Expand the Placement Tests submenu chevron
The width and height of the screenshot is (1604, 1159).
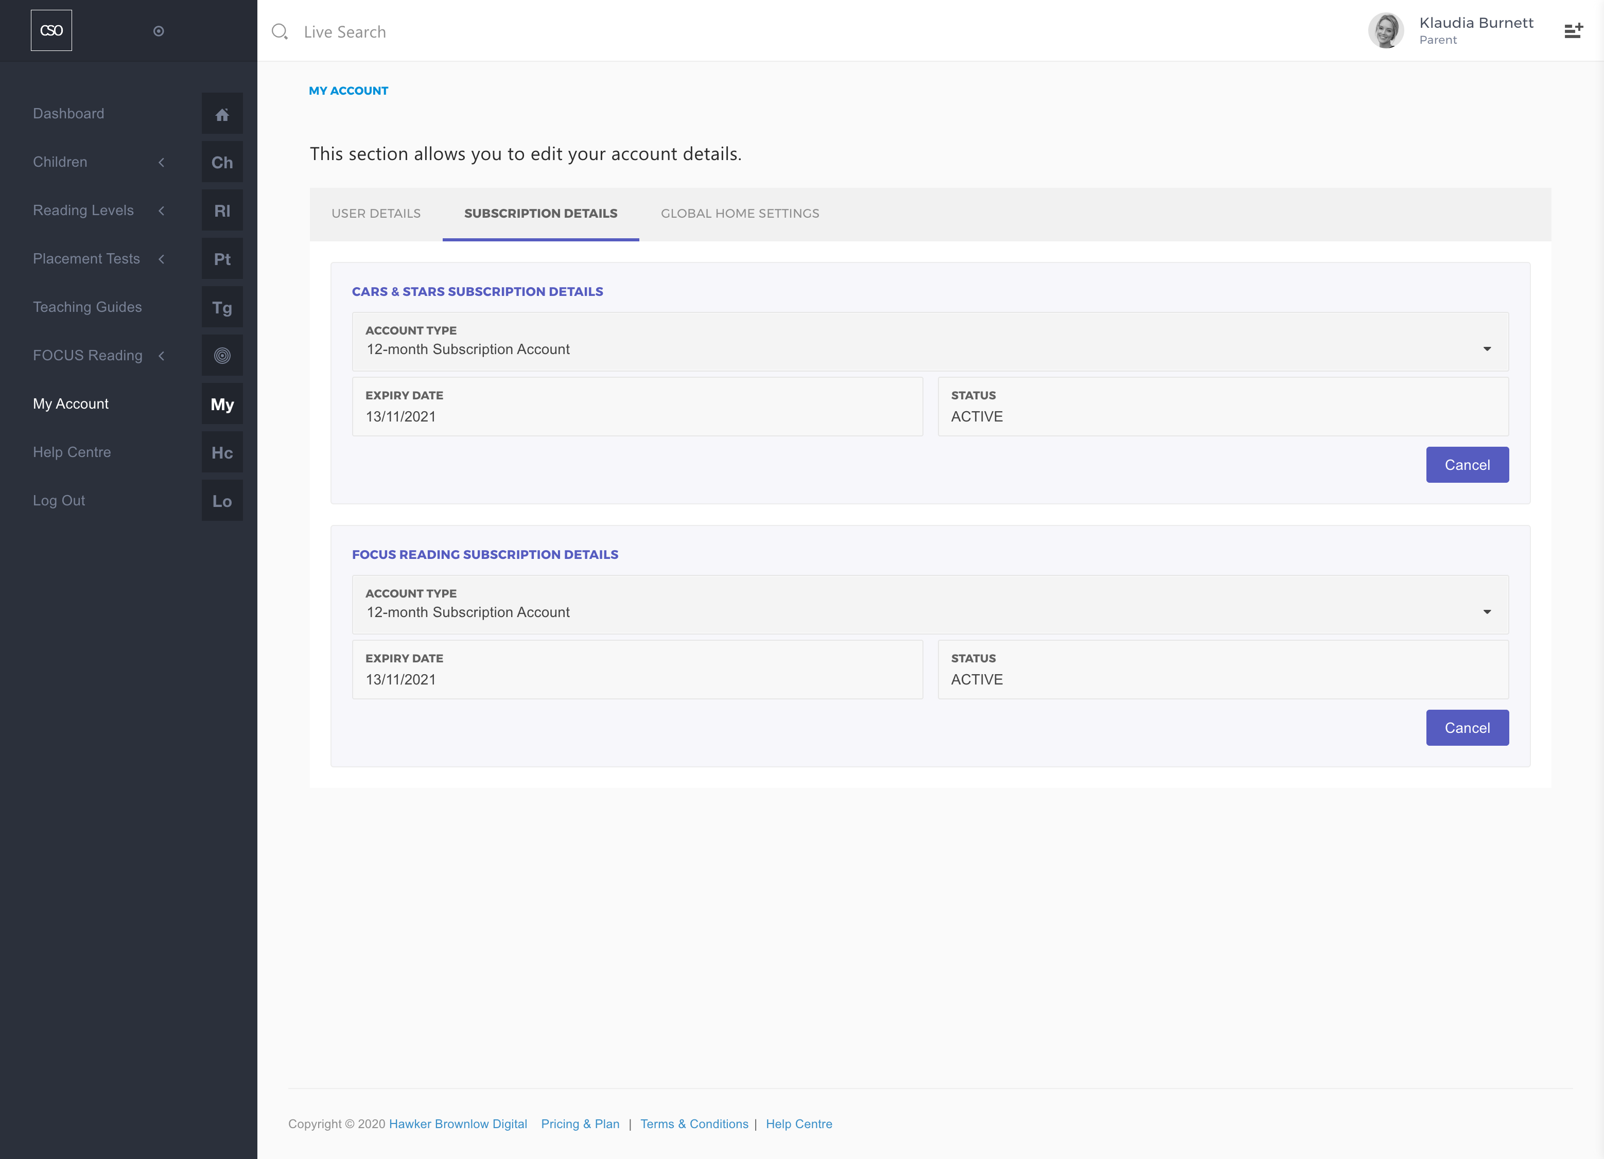[x=161, y=259]
